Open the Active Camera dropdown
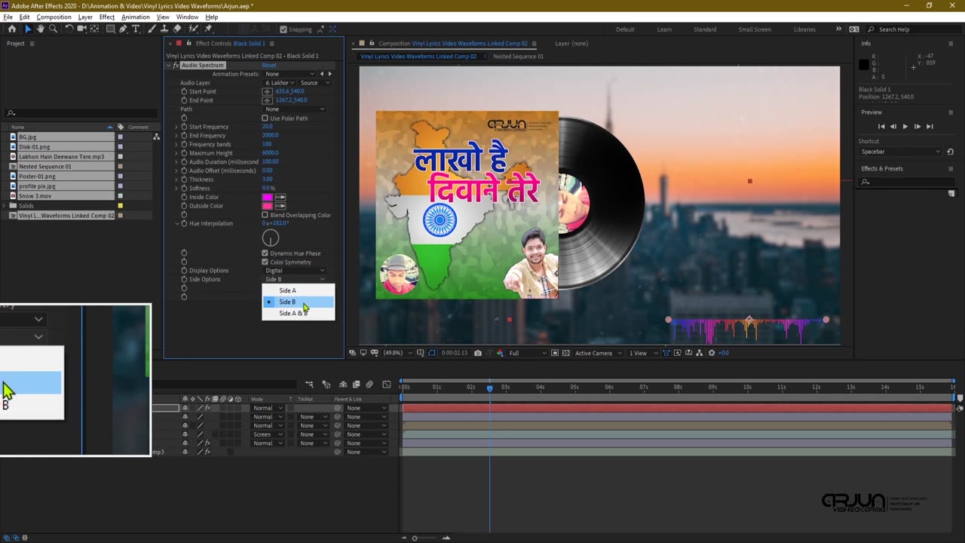965x543 pixels. coord(598,353)
